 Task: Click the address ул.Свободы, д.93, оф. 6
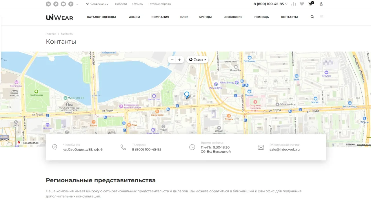click(83, 150)
